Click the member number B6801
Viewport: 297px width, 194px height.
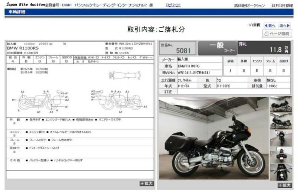[67, 5]
